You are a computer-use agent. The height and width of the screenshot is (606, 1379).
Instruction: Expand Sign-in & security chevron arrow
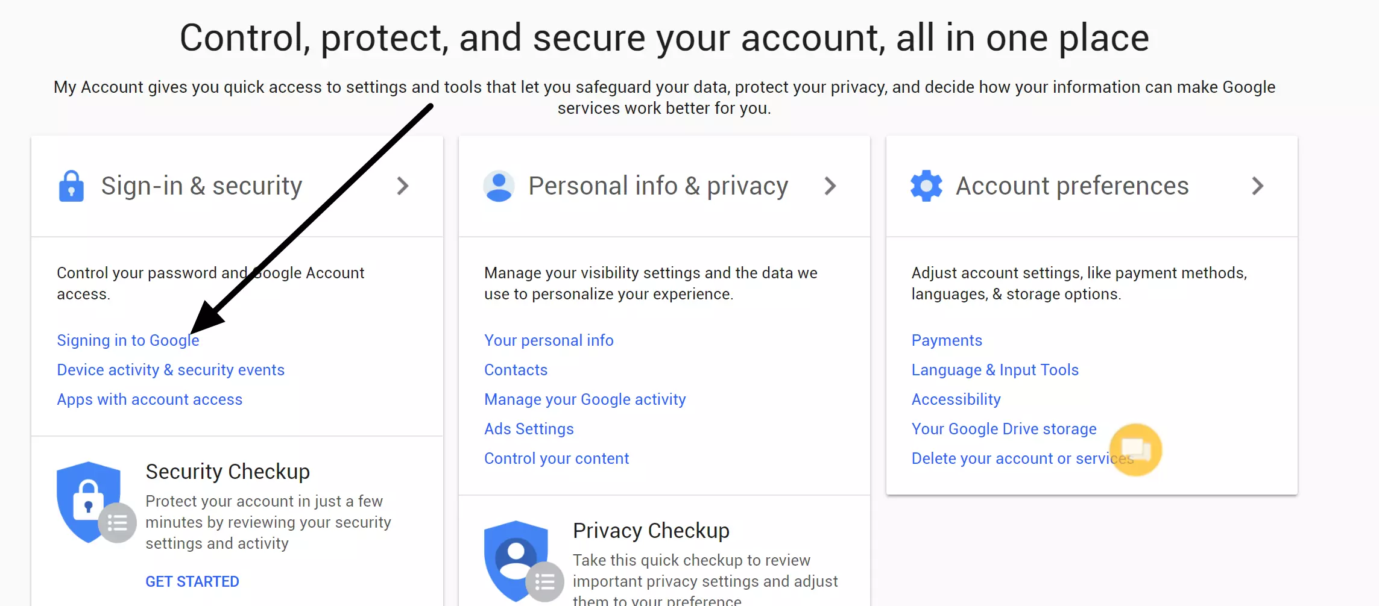coord(403,186)
